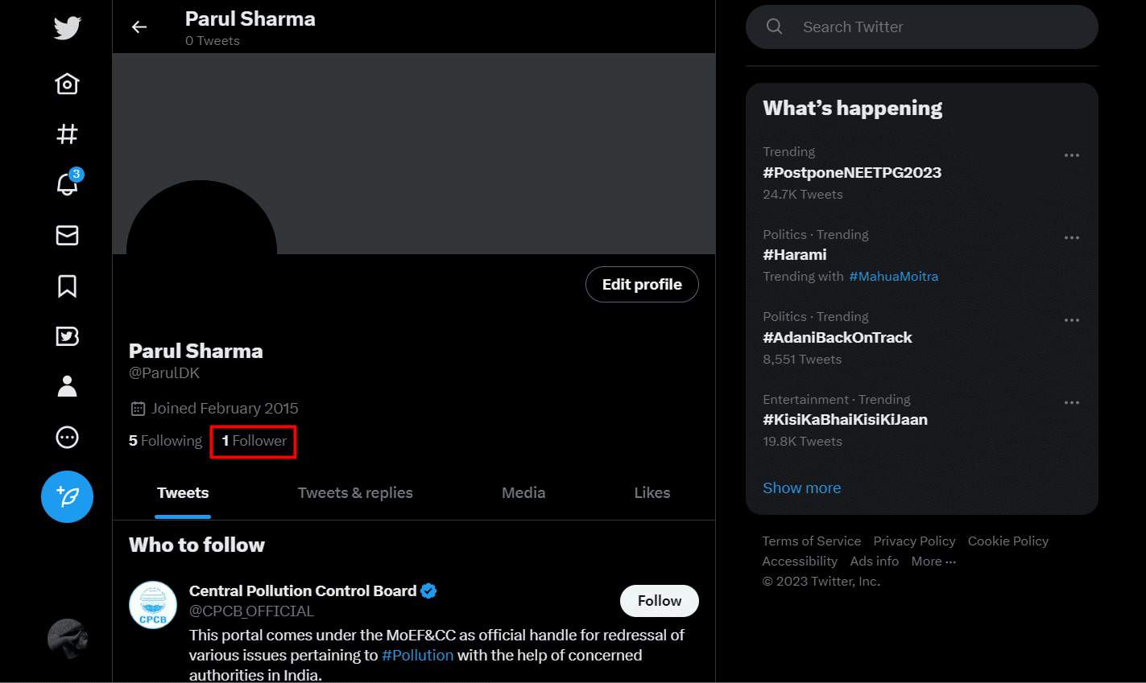Switch to the Likes tab
Image resolution: width=1146 pixels, height=683 pixels.
click(652, 493)
